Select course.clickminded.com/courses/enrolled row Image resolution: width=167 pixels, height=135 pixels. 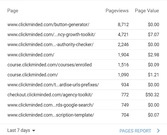click(50, 65)
